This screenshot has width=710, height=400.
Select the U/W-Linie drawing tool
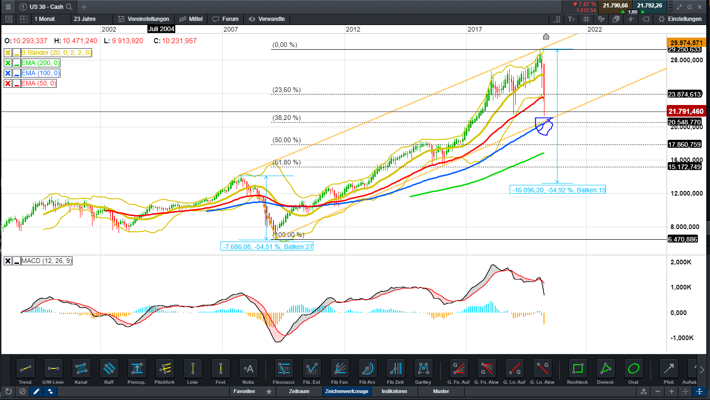click(53, 369)
